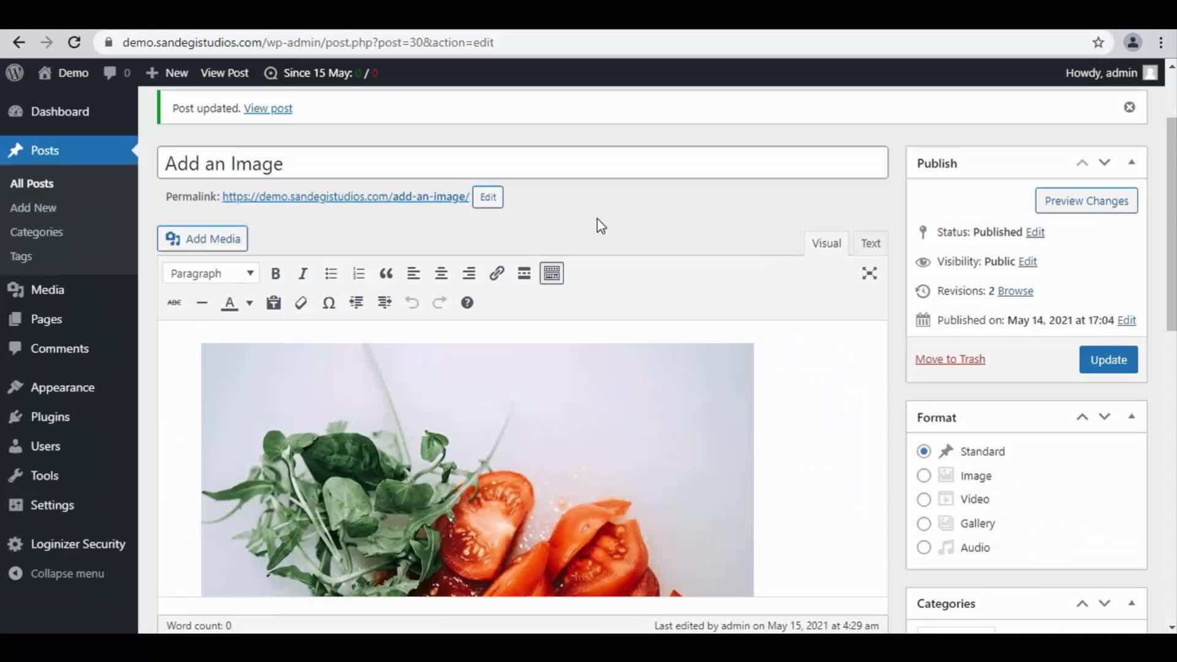Screen dimensions: 1177x662
Task: Move Publish panel down
Action: tap(1105, 163)
